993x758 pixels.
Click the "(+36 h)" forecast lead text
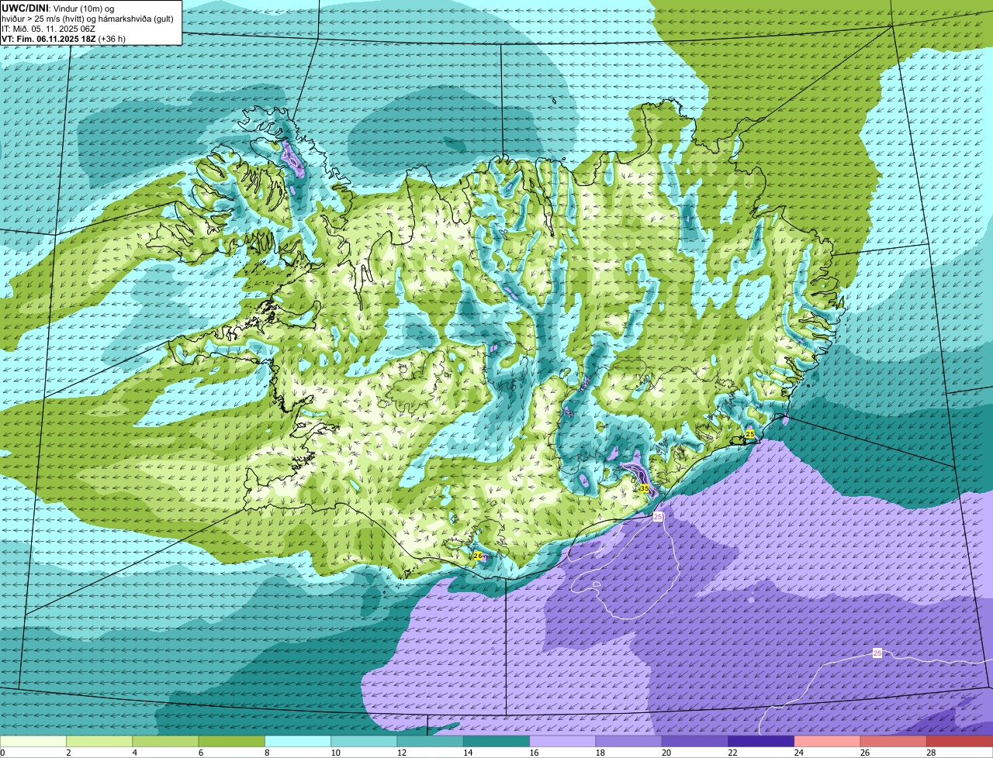(112, 39)
